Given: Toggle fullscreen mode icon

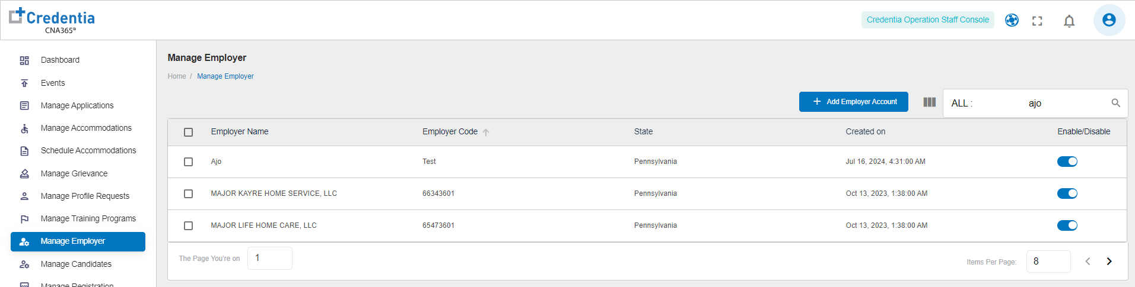Looking at the screenshot, I should coord(1037,21).
